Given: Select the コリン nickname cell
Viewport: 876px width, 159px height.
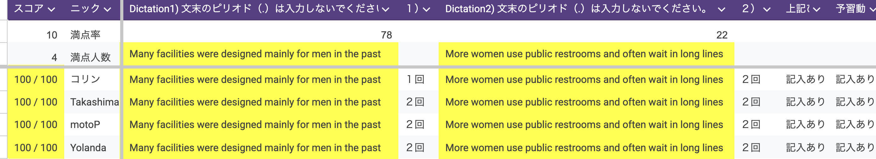Looking at the screenshot, I should (85, 79).
